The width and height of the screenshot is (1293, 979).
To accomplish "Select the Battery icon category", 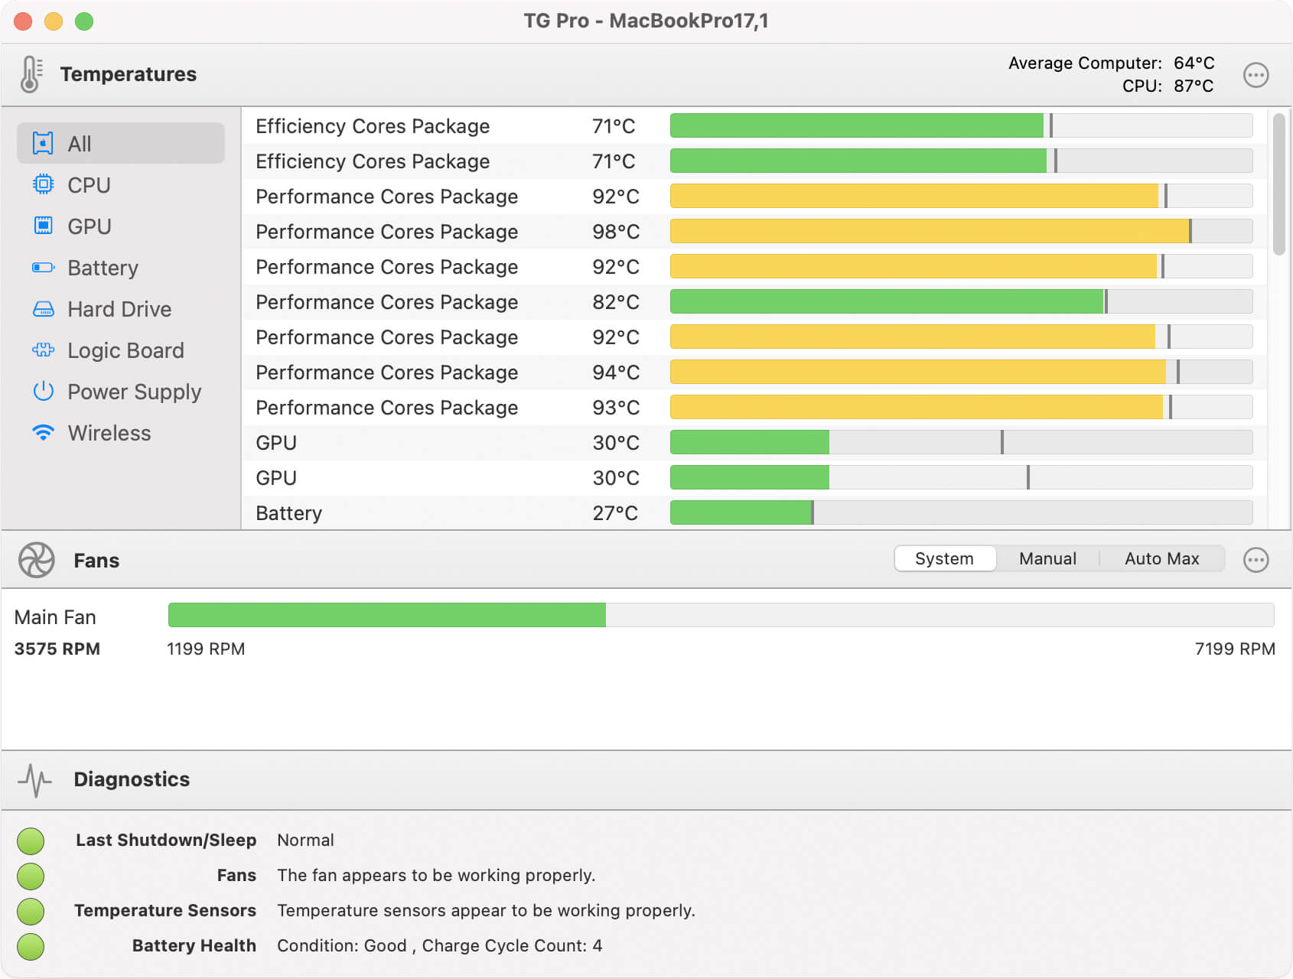I will tap(44, 267).
